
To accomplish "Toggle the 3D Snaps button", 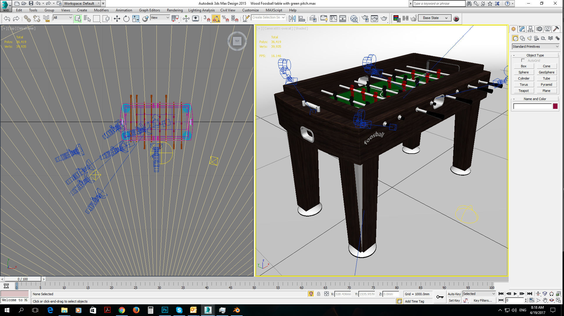I will click(207, 19).
